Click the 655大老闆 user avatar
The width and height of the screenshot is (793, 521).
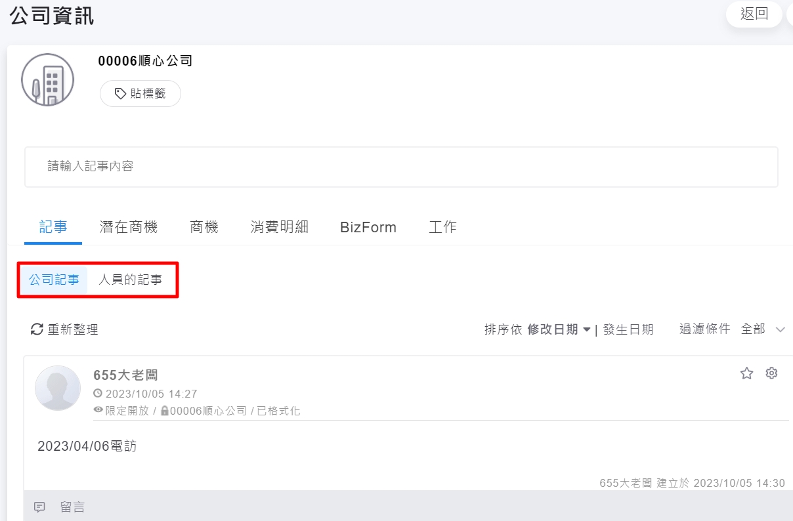(x=58, y=388)
